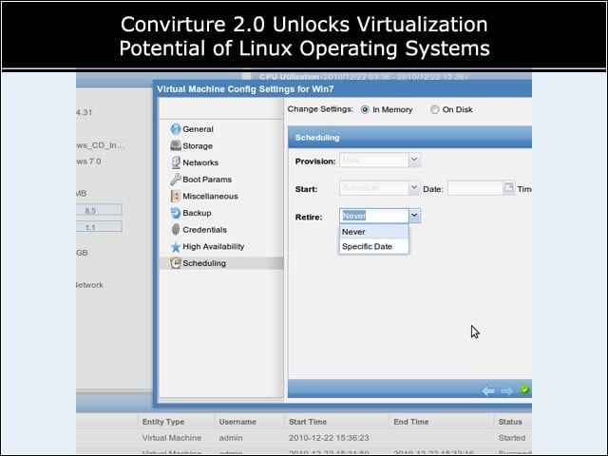
Task: Click the Networks icon in sidebar
Action: tap(176, 162)
